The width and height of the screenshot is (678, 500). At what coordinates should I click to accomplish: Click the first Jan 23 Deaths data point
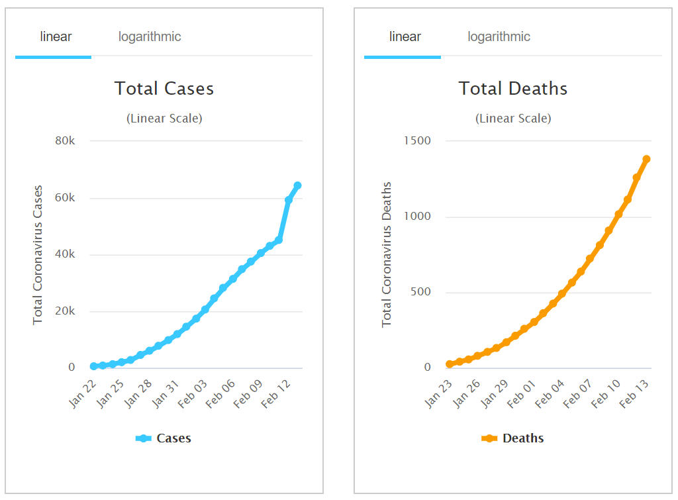pos(450,364)
